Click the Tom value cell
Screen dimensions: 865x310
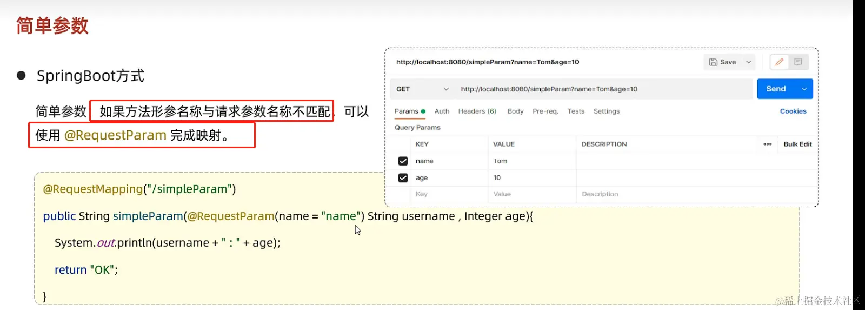click(x=533, y=161)
